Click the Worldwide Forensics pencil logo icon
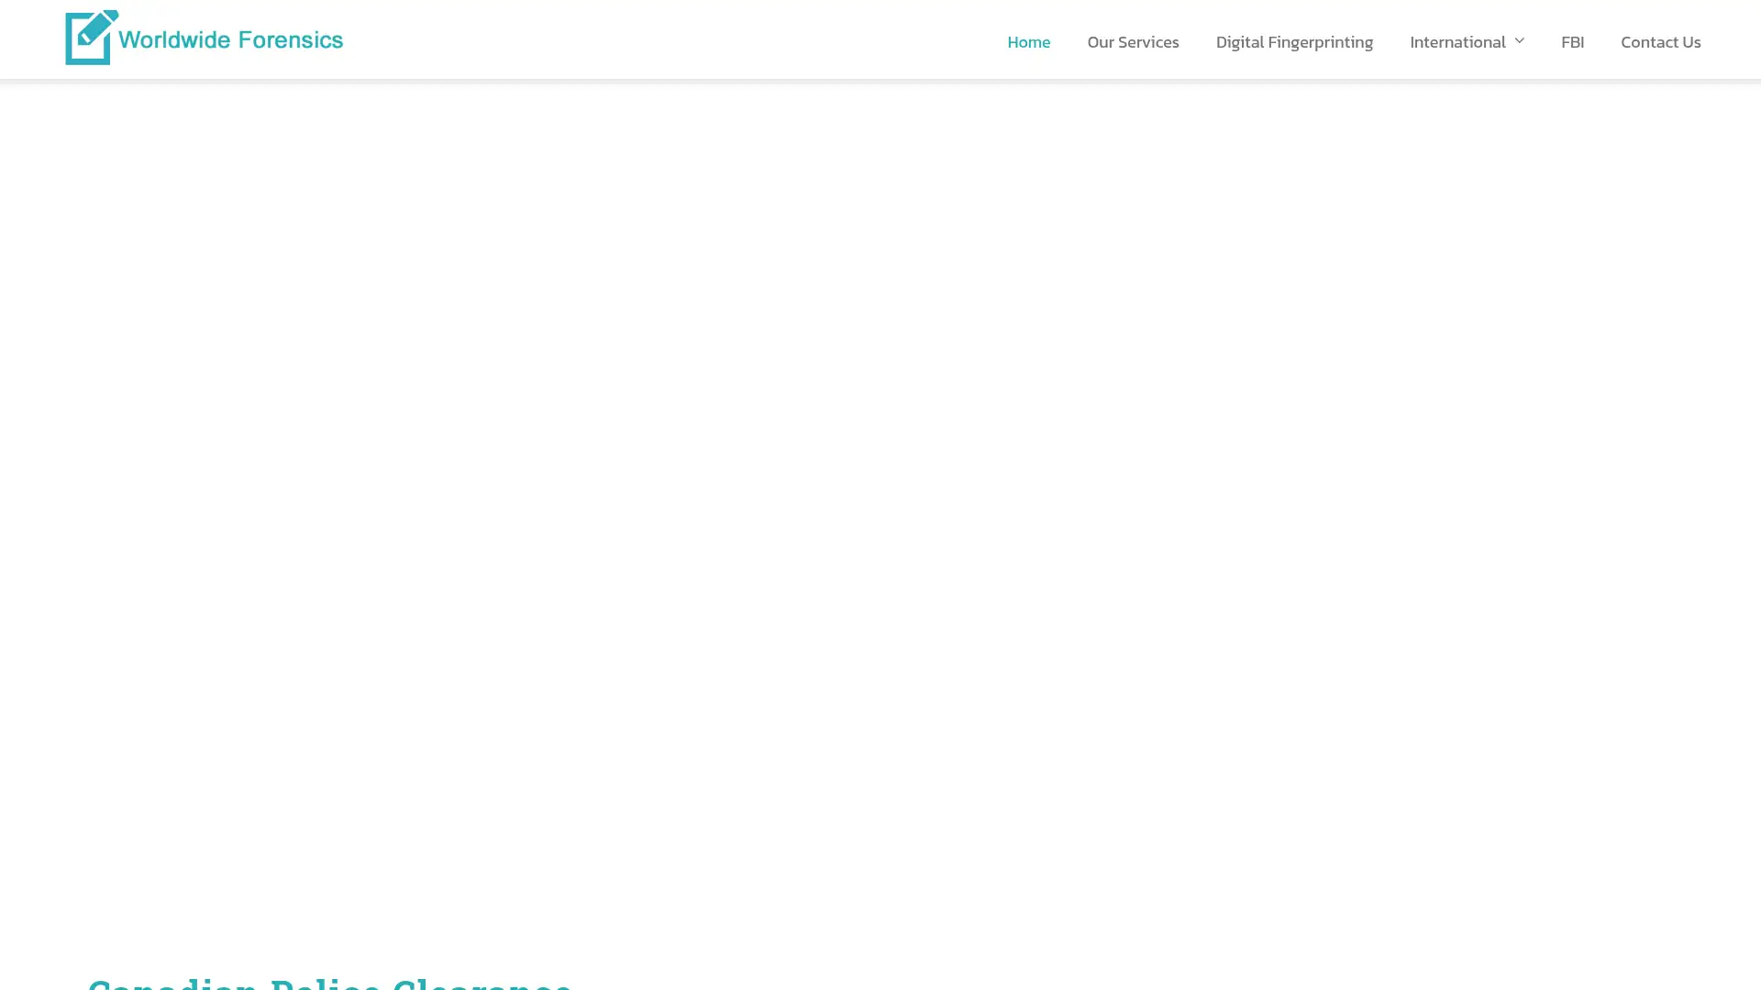 point(89,37)
